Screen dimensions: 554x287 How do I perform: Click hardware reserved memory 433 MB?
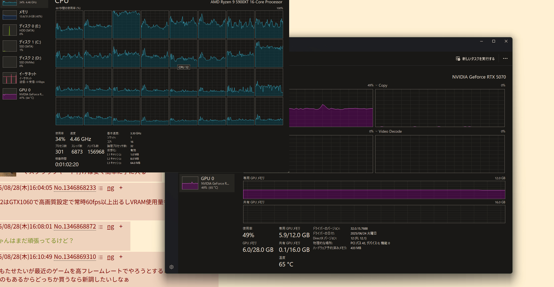pyautogui.click(x=356, y=248)
